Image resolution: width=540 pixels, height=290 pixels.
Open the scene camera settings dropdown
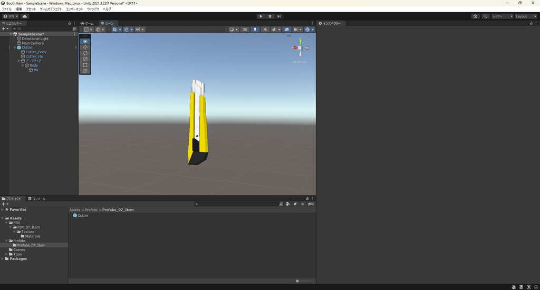297,30
